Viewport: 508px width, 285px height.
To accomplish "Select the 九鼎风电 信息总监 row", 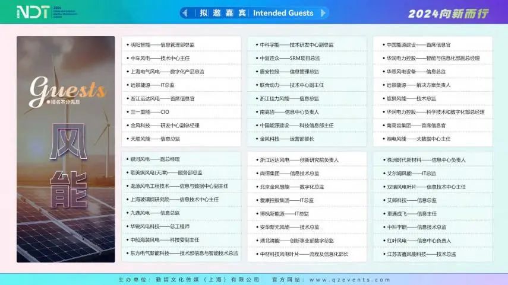I will click(181, 213).
